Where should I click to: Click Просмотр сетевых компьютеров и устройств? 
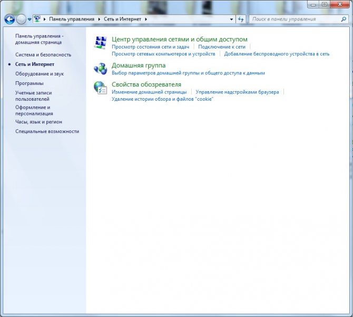[163, 54]
